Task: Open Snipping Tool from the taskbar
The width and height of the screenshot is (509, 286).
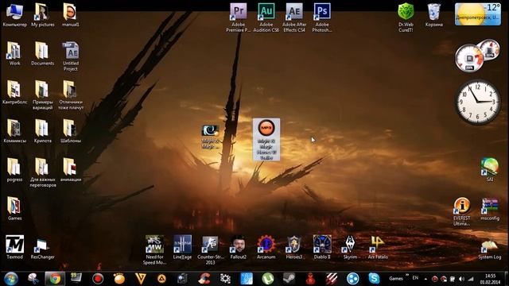Action: 33,279
